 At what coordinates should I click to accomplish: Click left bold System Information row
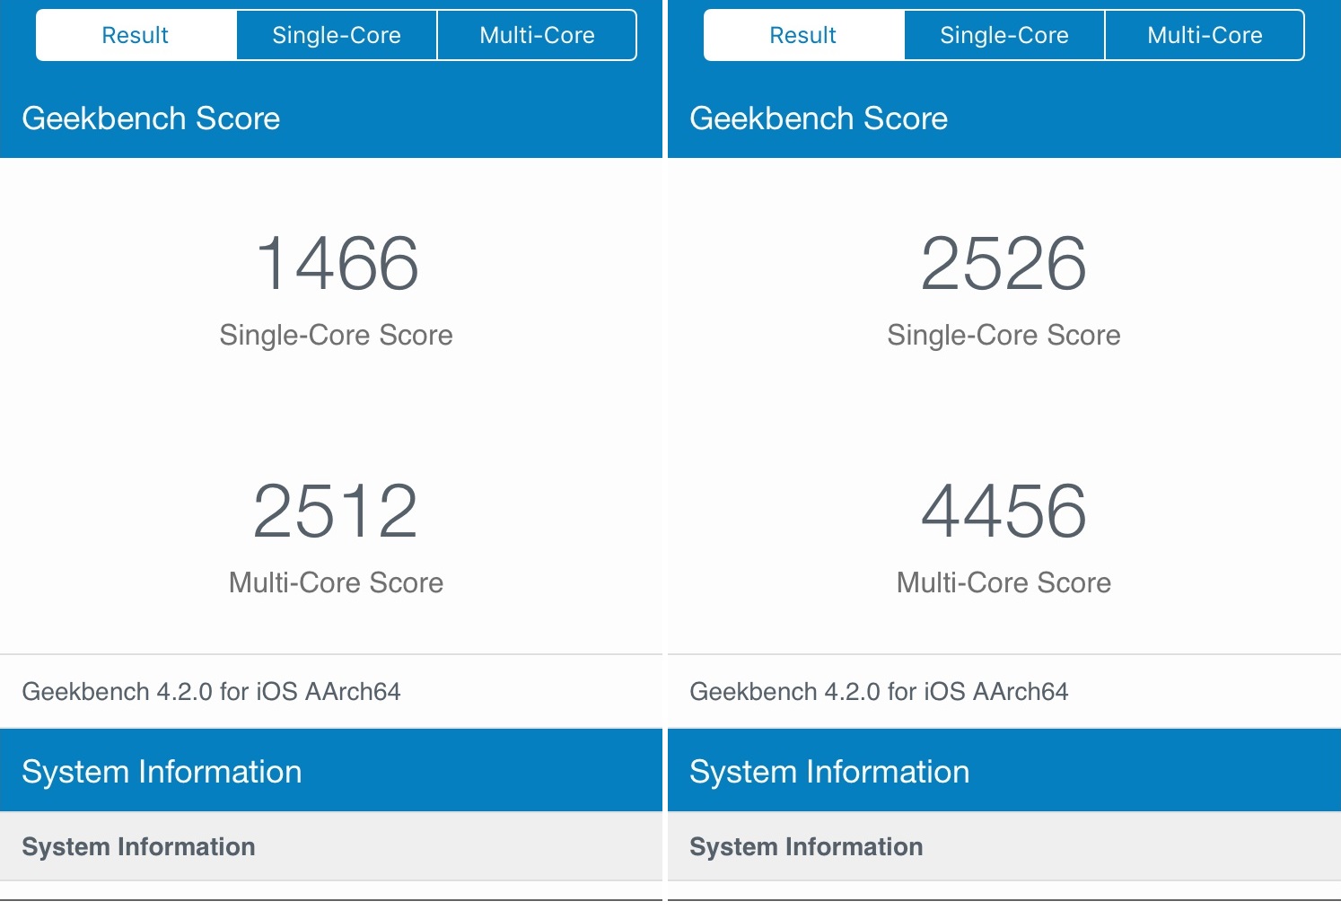pos(331,846)
